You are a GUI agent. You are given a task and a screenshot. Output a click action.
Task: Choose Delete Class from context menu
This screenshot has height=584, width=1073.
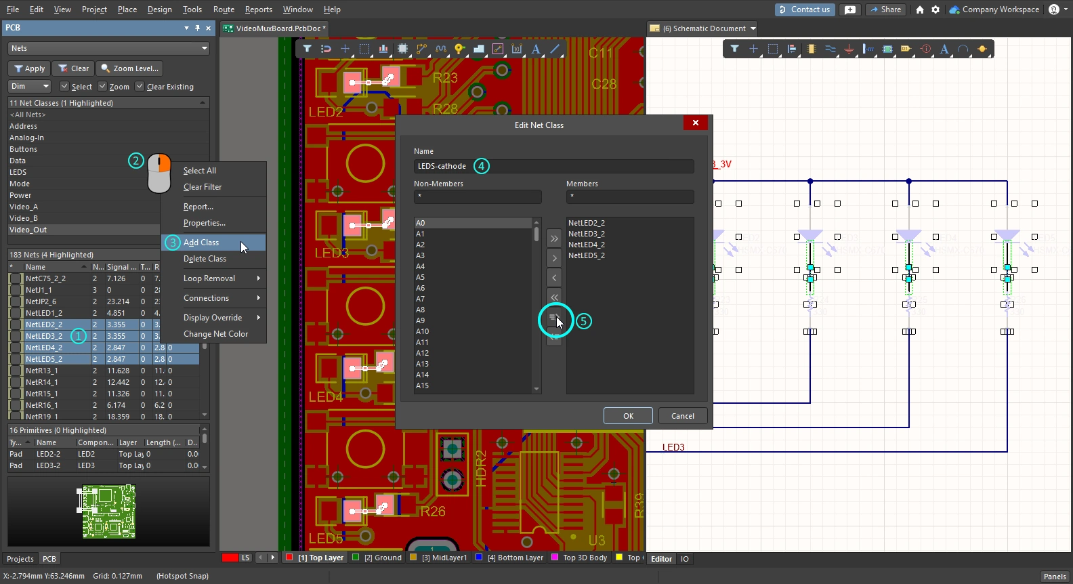[205, 259]
